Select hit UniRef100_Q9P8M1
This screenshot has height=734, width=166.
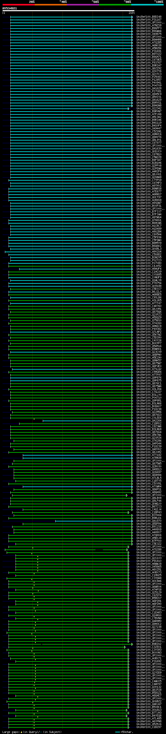pos(149,401)
